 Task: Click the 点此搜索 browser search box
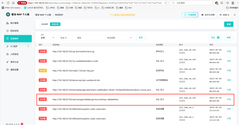point(191,3)
